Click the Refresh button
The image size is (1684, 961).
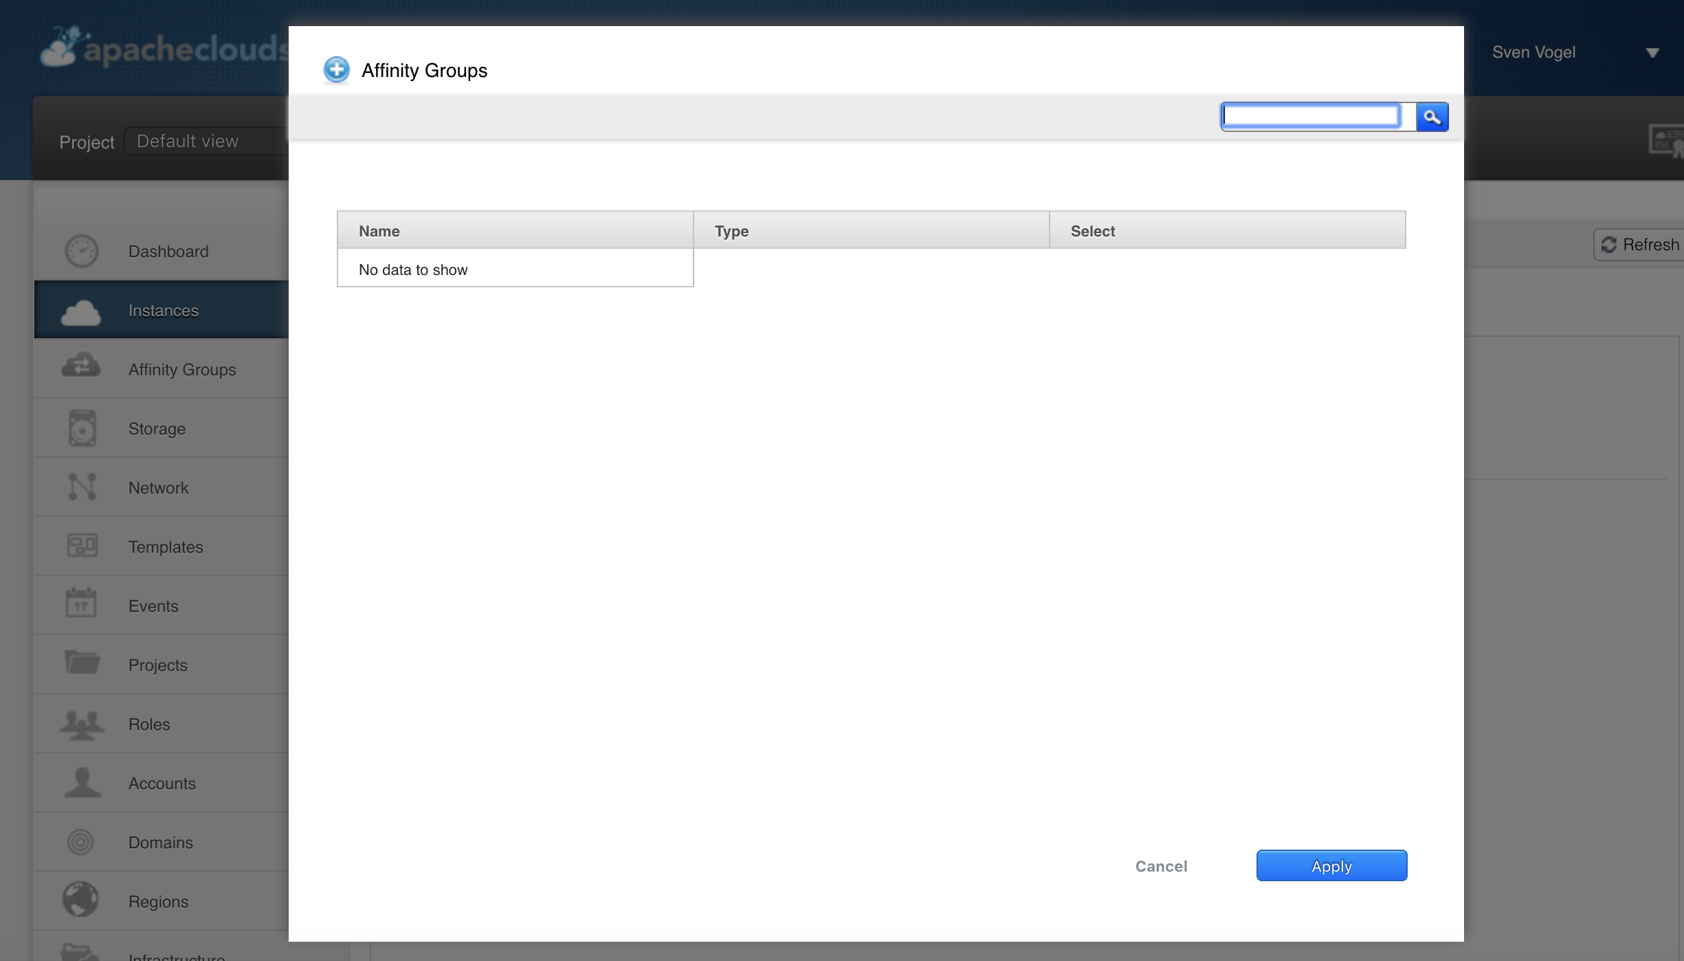click(1640, 245)
